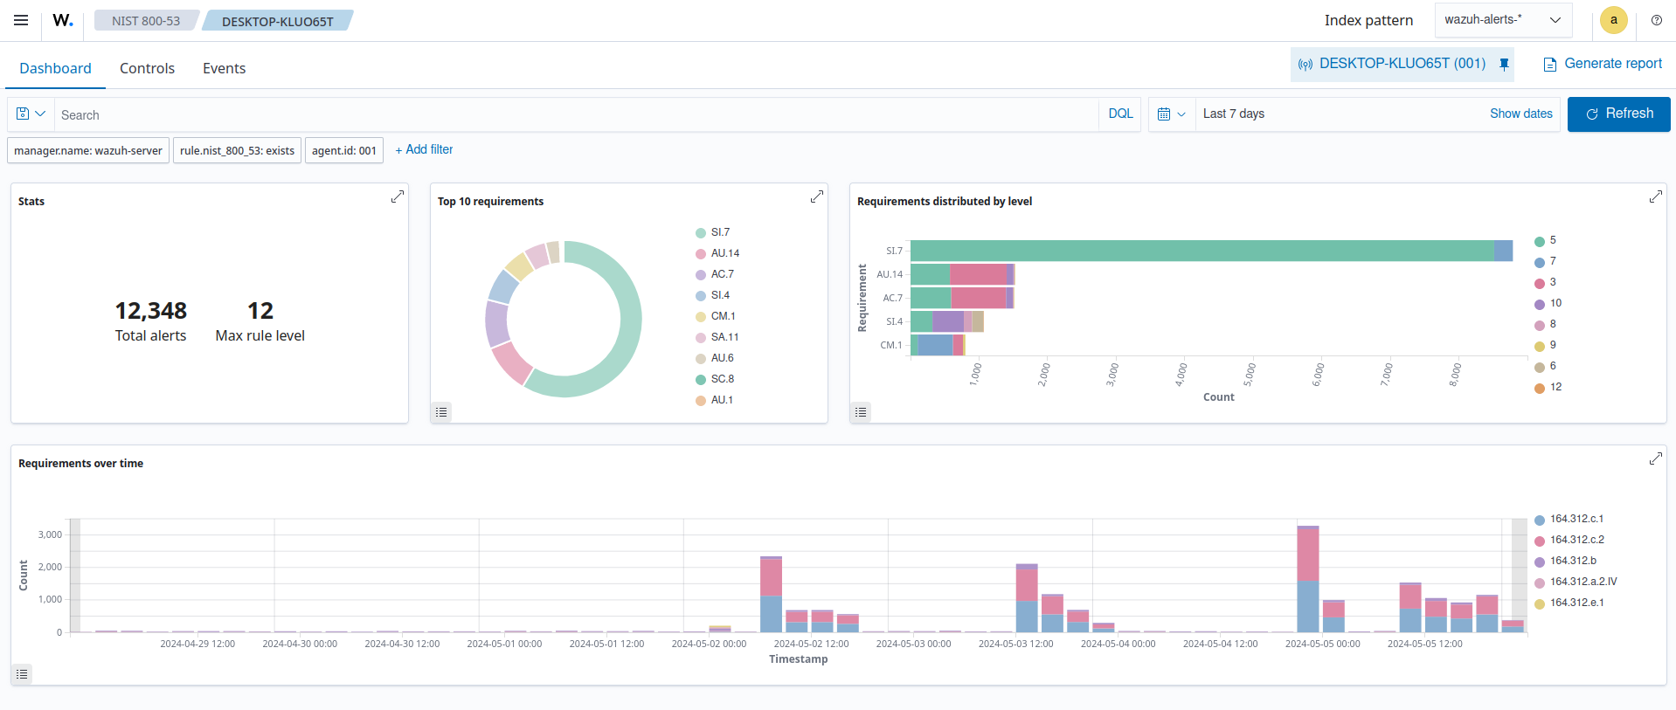
Task: Switch query language via DQL toggle
Action: (x=1120, y=114)
